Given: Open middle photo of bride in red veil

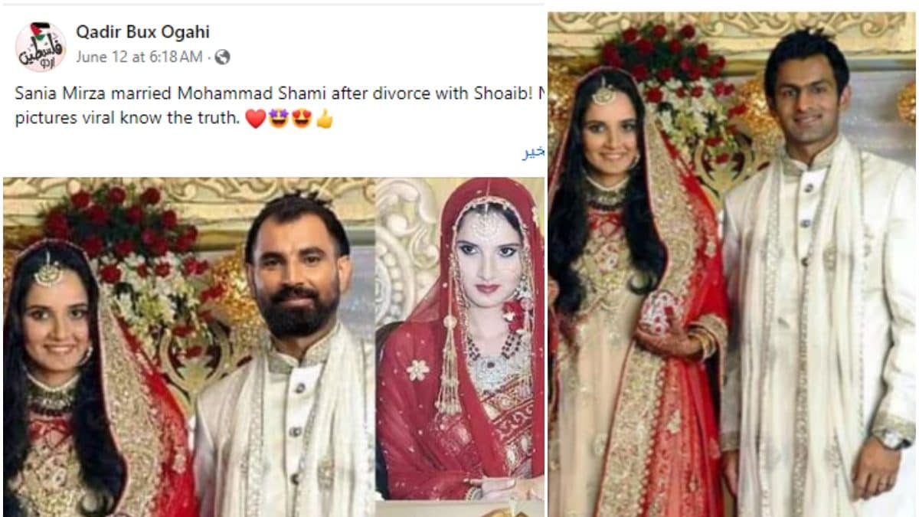Looking at the screenshot, I should (460, 338).
